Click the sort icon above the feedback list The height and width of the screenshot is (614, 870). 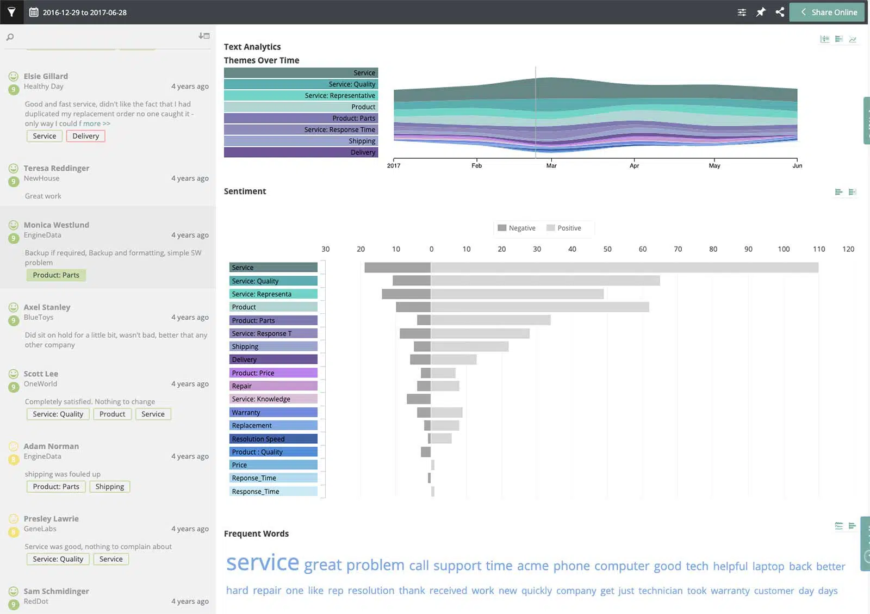tap(204, 36)
